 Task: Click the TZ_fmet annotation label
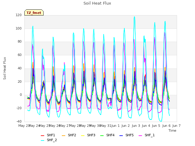[34, 13]
